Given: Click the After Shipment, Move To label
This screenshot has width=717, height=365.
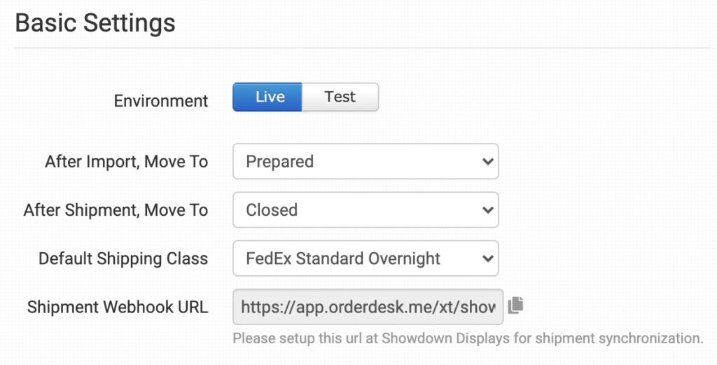Looking at the screenshot, I should pos(116,210).
